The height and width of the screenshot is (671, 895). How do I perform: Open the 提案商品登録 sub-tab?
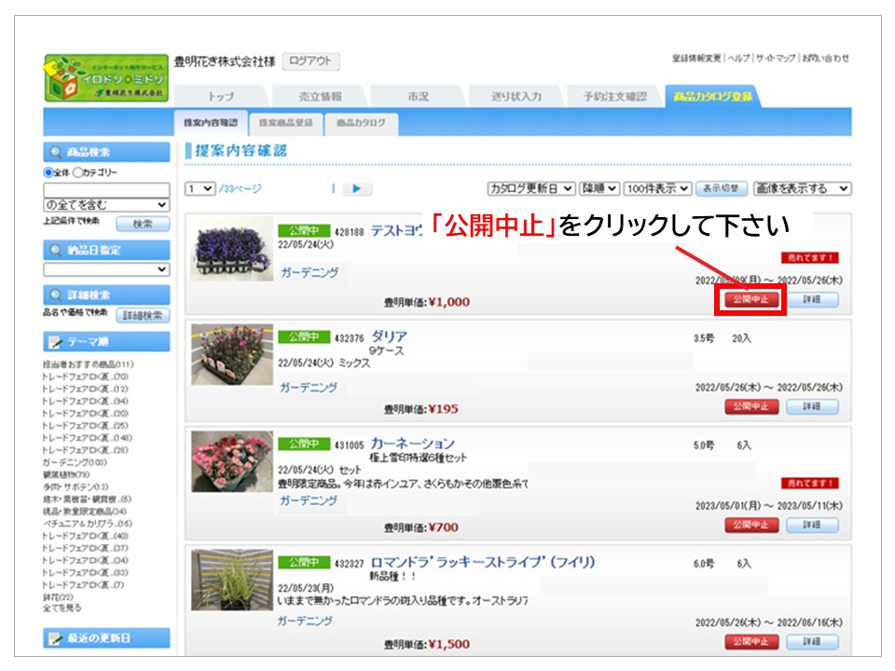click(x=285, y=123)
